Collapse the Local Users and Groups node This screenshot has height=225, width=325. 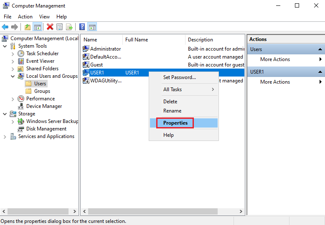coord(13,76)
